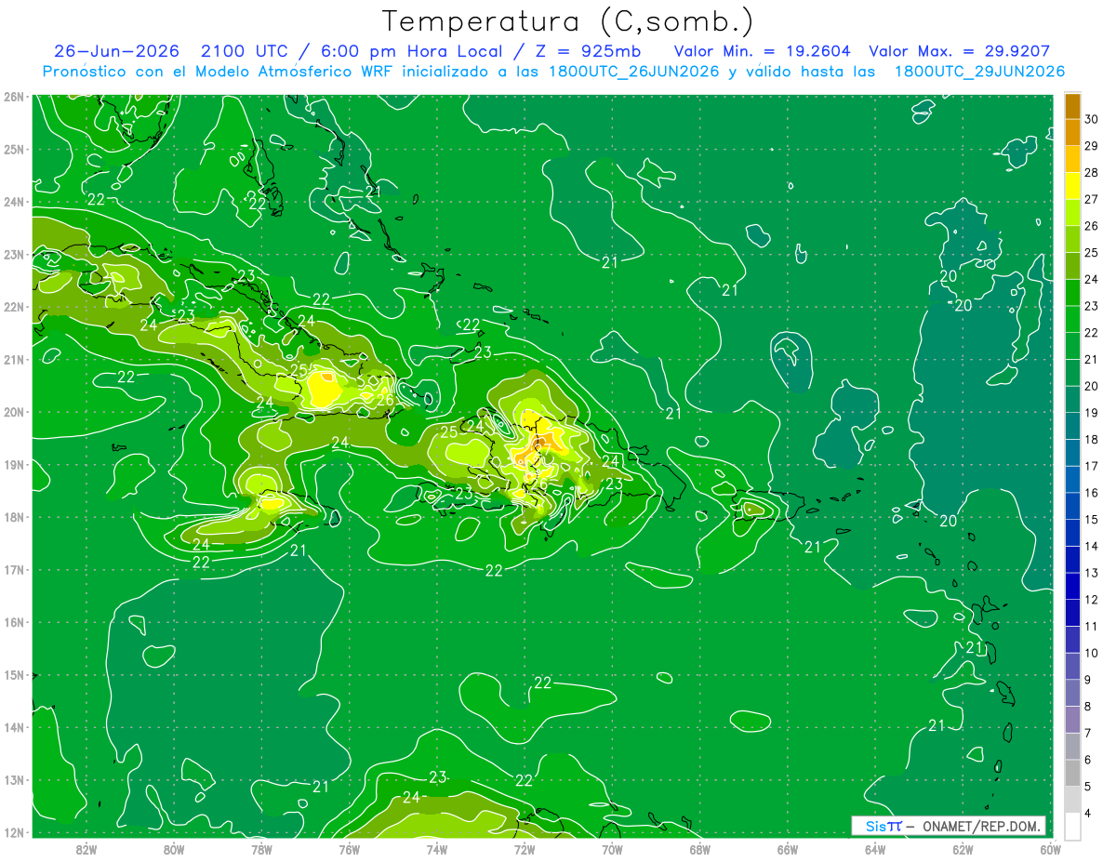Viewport: 1116px width, 862px height.
Task: Click the dark blue swatch between 12 and 13
Action: tap(1072, 587)
